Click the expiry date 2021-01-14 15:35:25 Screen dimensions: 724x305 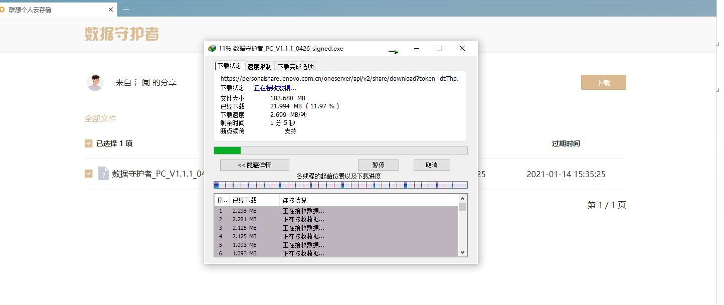[566, 174]
